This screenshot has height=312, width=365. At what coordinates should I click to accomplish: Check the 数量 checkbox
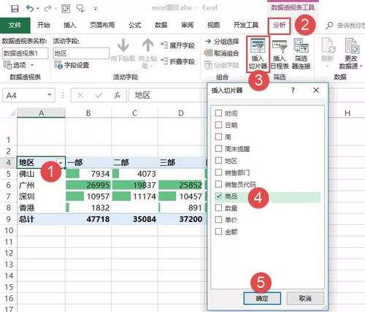coord(218,208)
